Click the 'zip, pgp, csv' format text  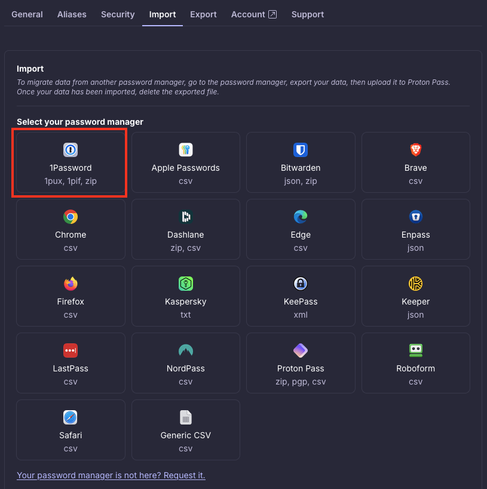pos(301,382)
